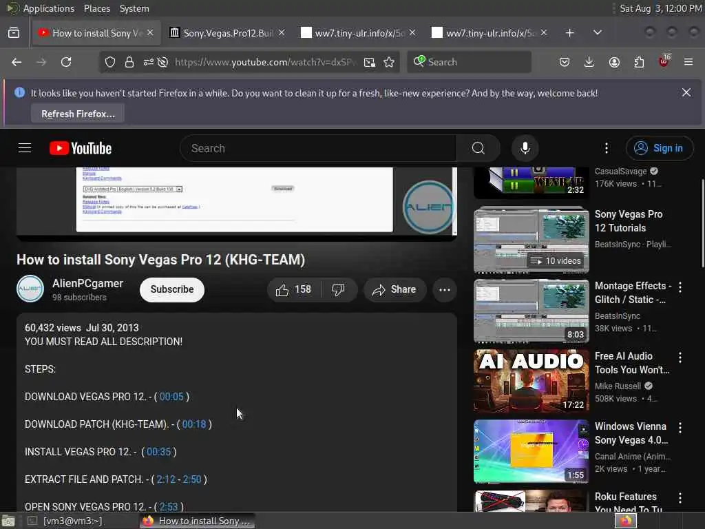Click the Firefox icon in bottom panel tray

[x=626, y=521]
